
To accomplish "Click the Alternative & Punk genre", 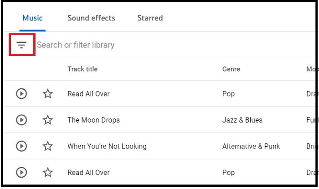I will 251,146.
